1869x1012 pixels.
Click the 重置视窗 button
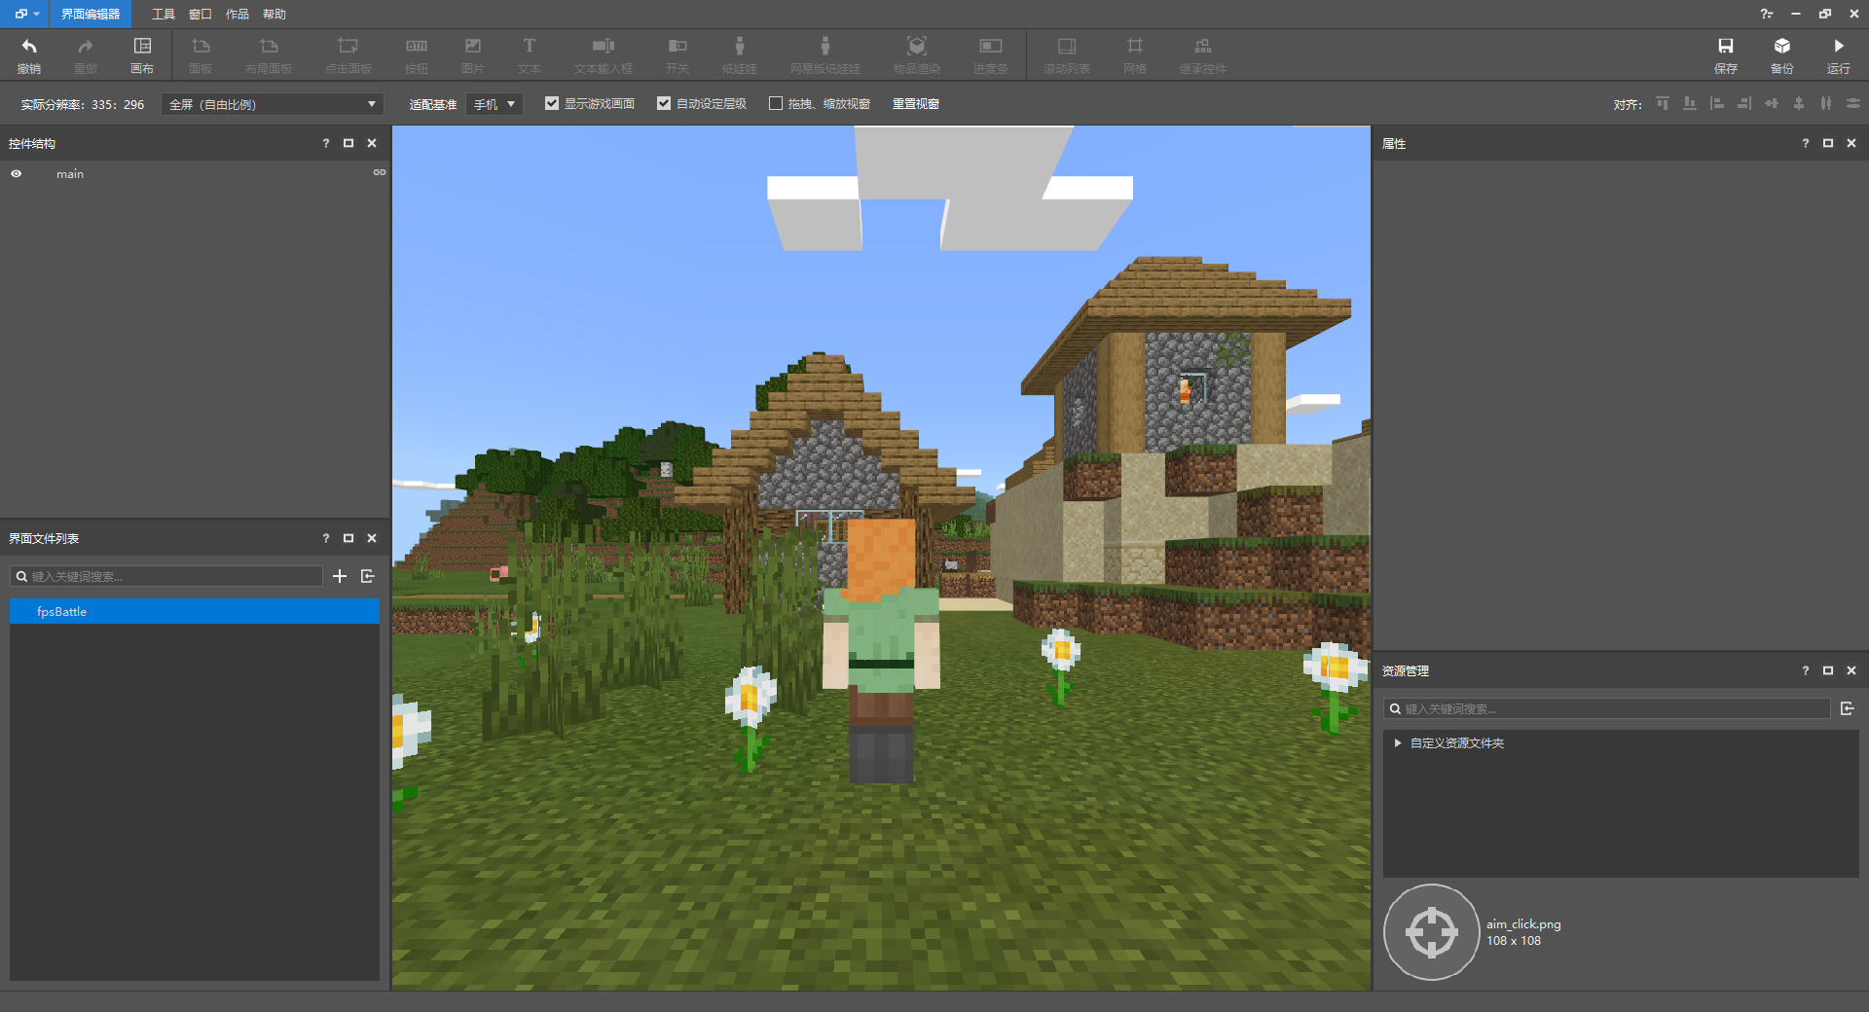click(916, 103)
